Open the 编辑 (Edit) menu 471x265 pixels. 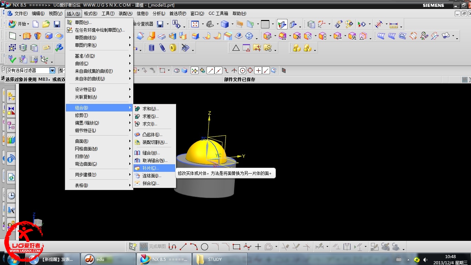point(38,13)
